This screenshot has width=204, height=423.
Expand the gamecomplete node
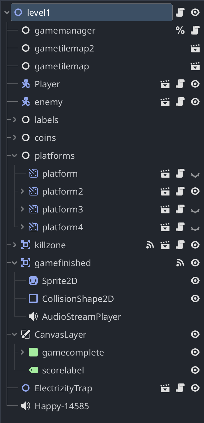pos(22,352)
